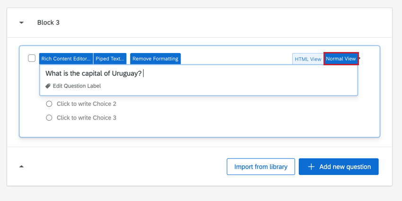This screenshot has width=402, height=201.
Task: Open the Piped Text menu
Action: (x=110, y=59)
